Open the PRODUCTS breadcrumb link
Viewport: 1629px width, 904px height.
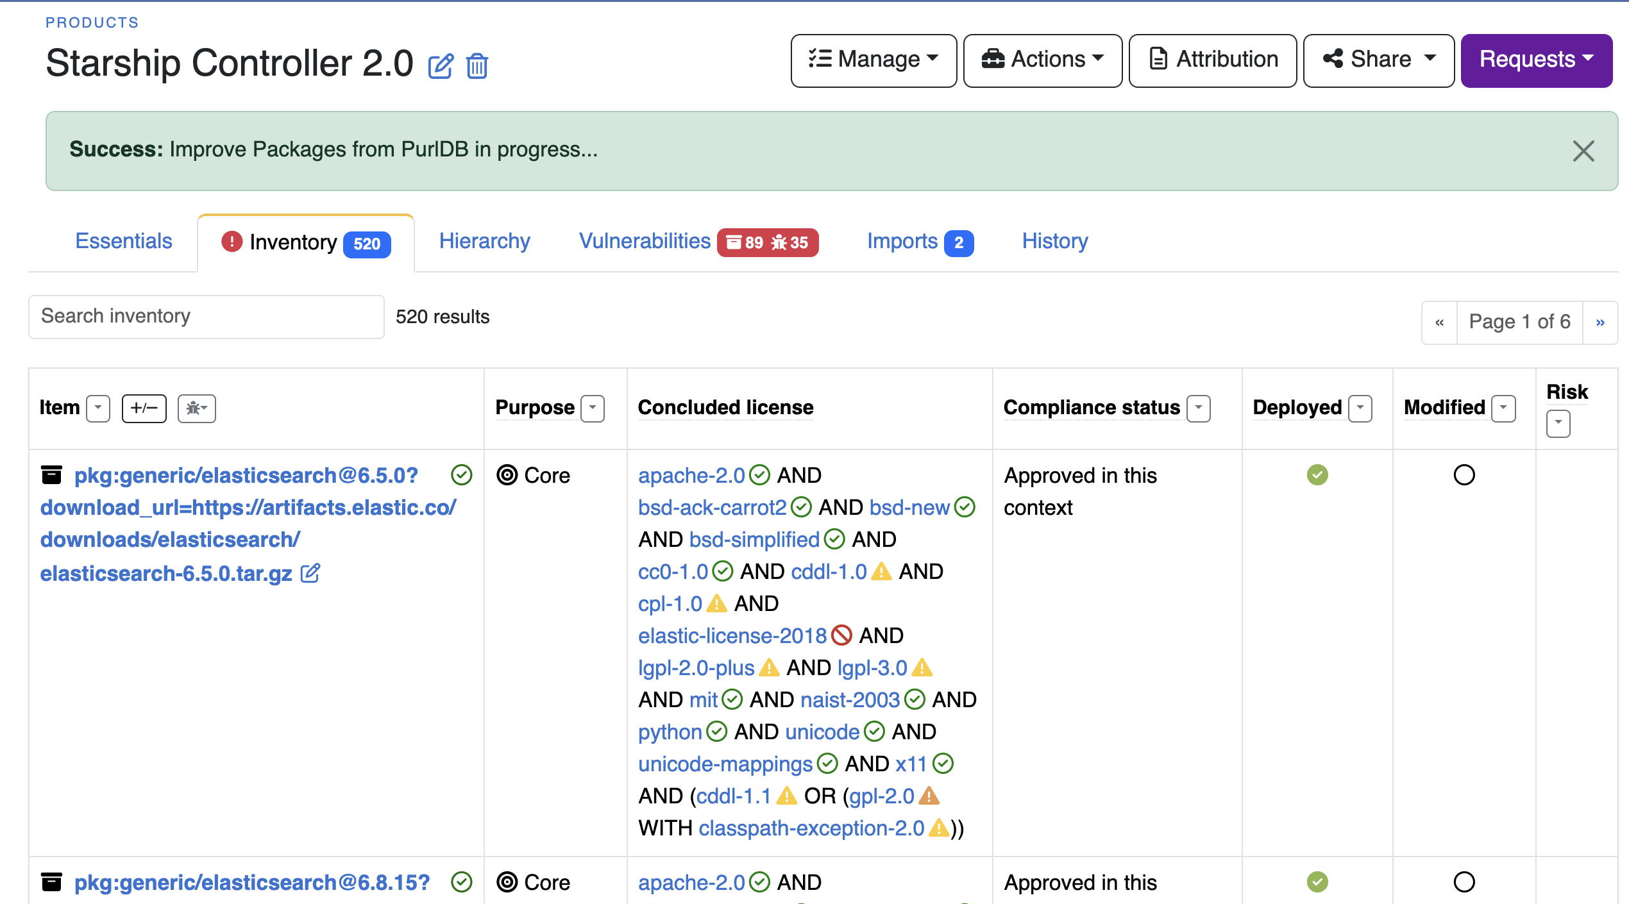[x=92, y=22]
